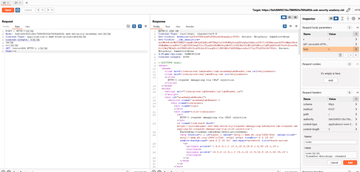Click the Cancel request button

coord(28,10)
